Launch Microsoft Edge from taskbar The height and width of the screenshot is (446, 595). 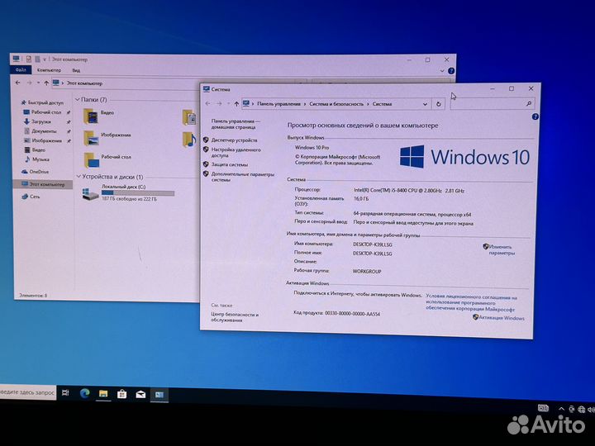tap(84, 393)
